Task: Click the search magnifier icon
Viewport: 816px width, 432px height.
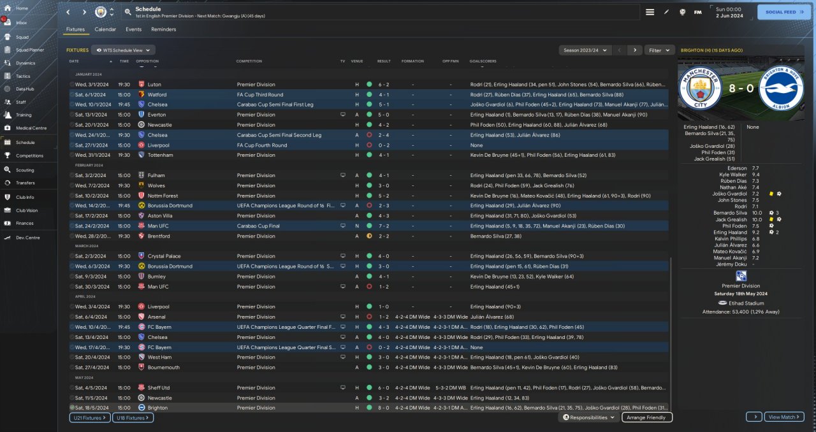Action: pyautogui.click(x=127, y=12)
